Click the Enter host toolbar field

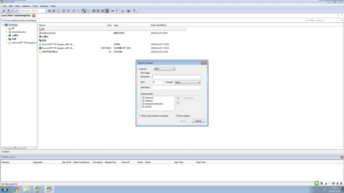(32, 11)
